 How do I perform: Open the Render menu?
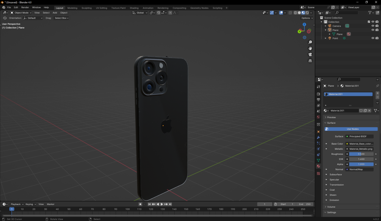click(25, 8)
